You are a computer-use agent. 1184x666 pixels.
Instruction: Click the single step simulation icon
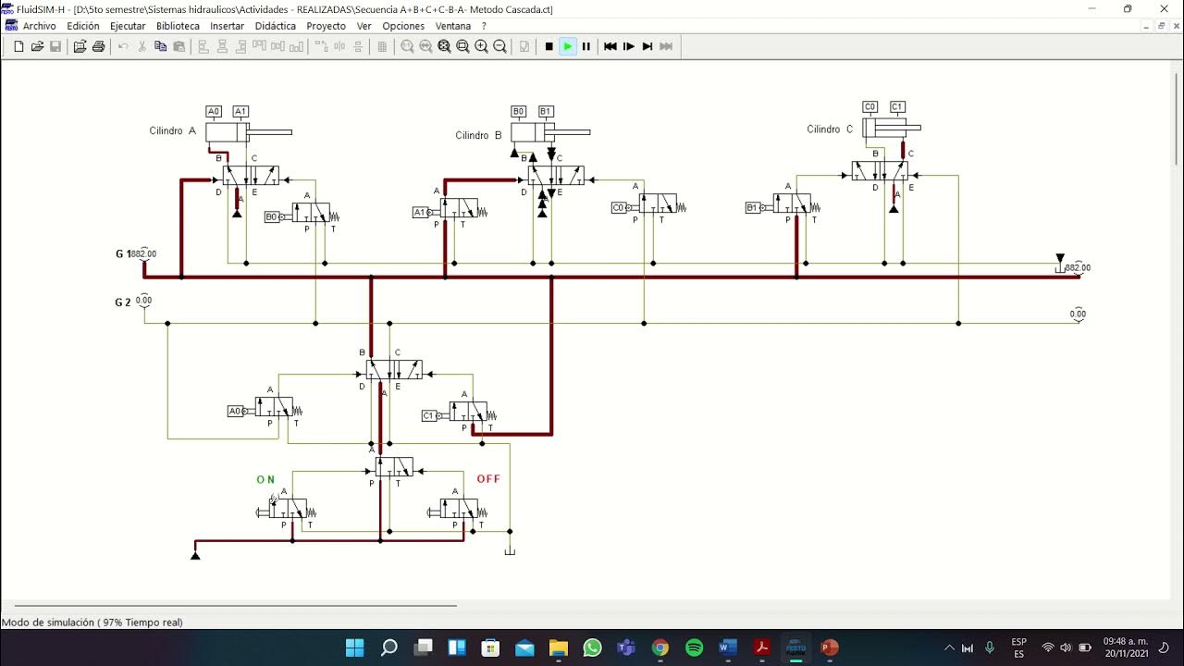pyautogui.click(x=629, y=46)
